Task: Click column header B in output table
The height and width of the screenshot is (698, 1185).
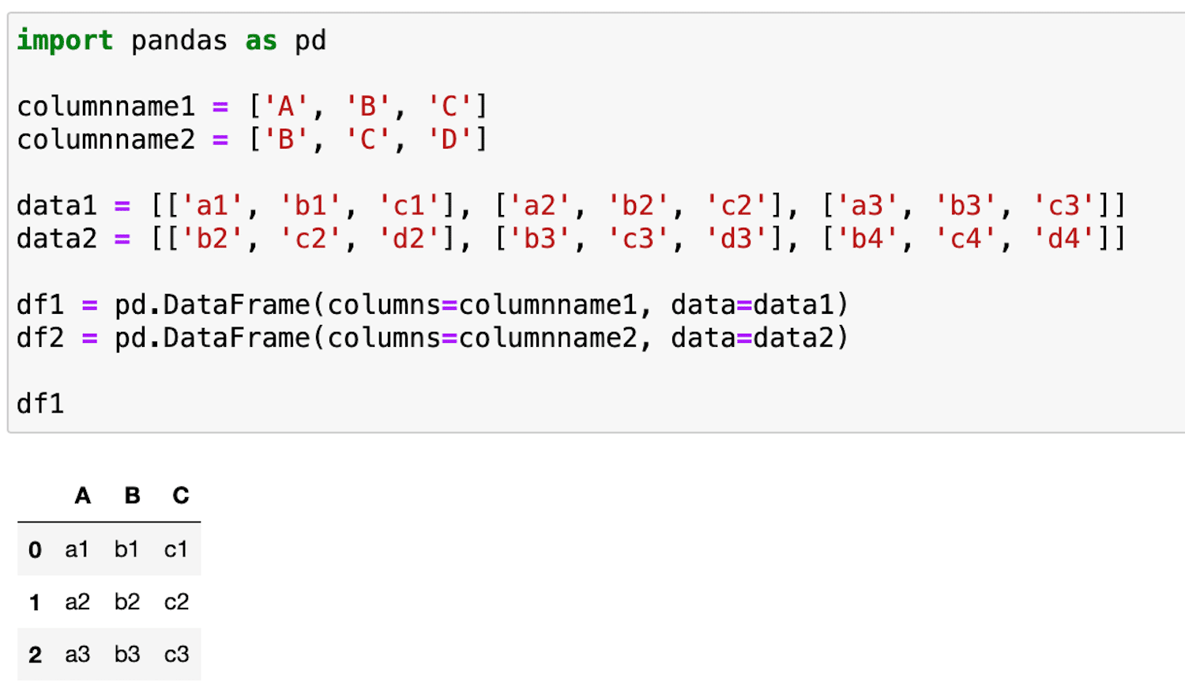Action: pyautogui.click(x=132, y=496)
